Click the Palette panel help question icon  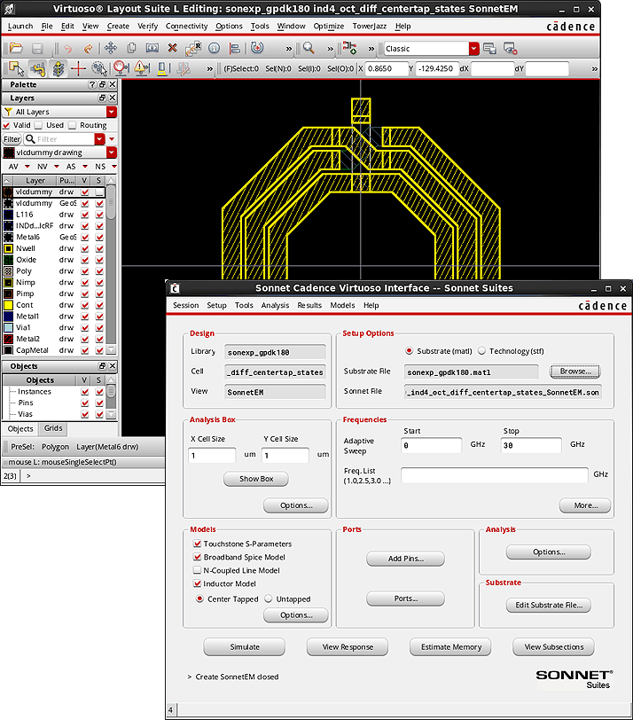pyautogui.click(x=92, y=84)
